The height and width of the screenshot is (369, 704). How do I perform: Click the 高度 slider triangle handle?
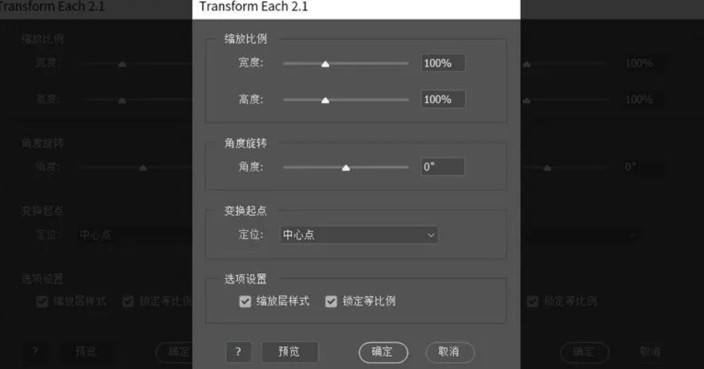[x=326, y=100]
